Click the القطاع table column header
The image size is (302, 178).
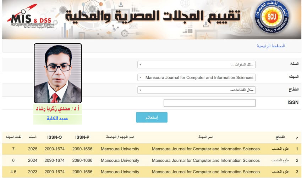pyautogui.click(x=280, y=137)
